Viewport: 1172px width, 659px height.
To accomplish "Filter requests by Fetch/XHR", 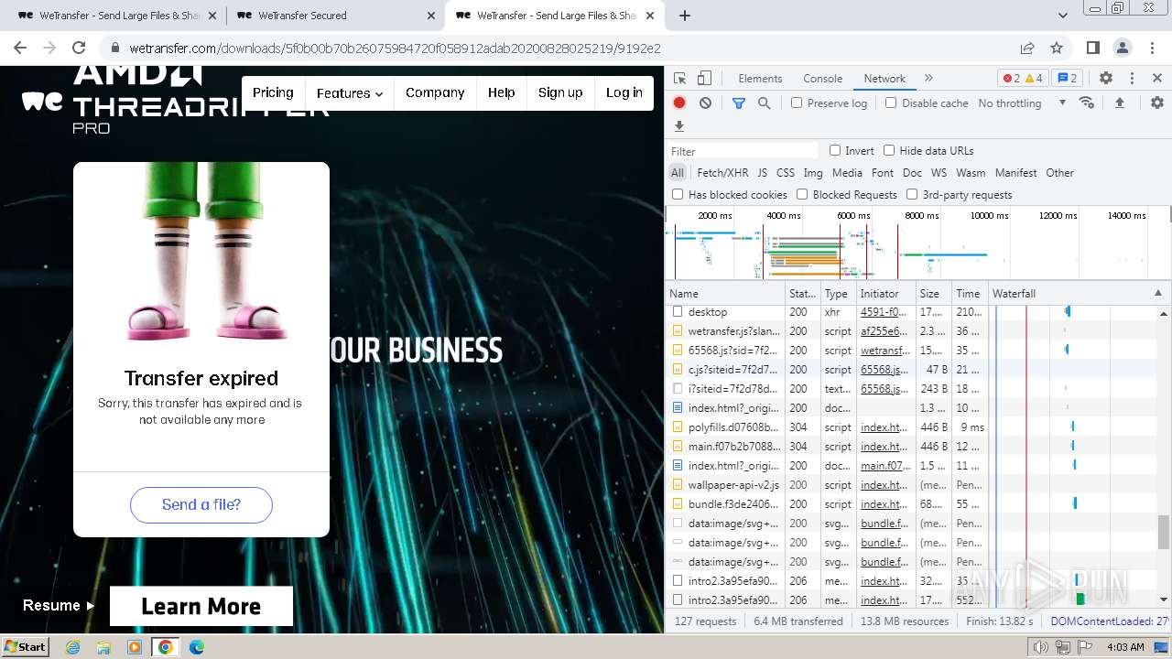I will click(x=722, y=172).
